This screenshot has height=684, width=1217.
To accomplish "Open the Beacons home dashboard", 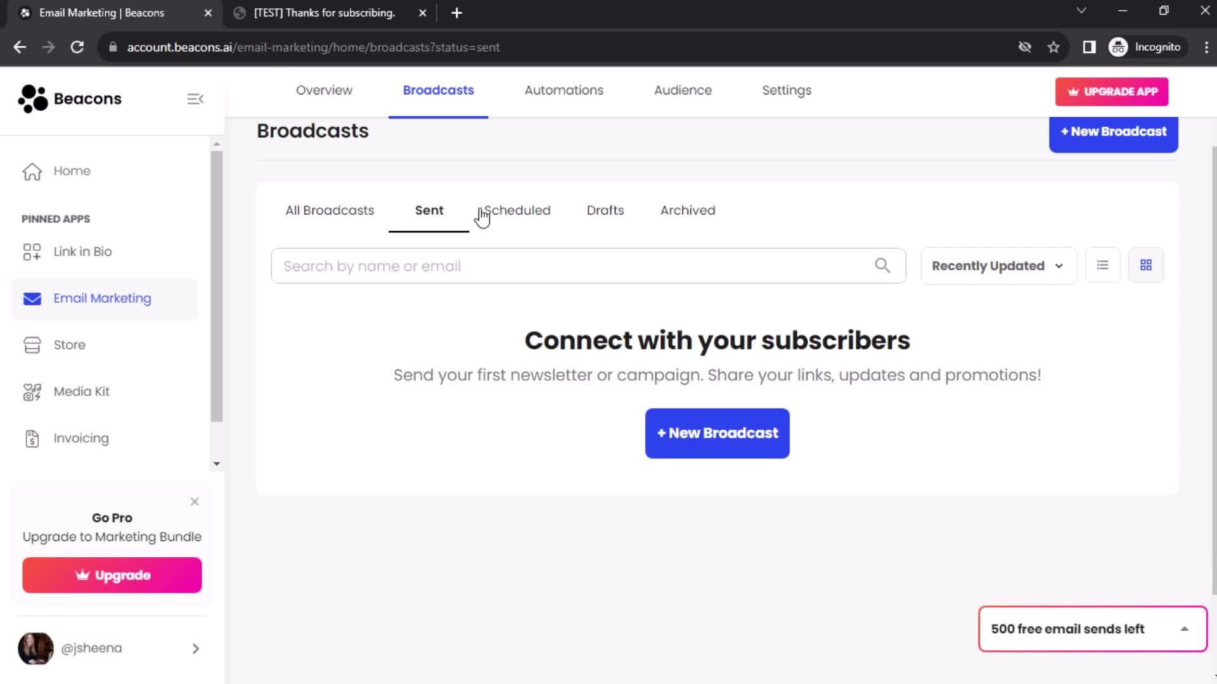I will [72, 170].
